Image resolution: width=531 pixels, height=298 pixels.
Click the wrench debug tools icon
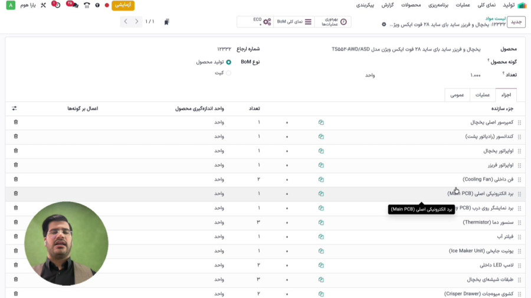click(43, 5)
